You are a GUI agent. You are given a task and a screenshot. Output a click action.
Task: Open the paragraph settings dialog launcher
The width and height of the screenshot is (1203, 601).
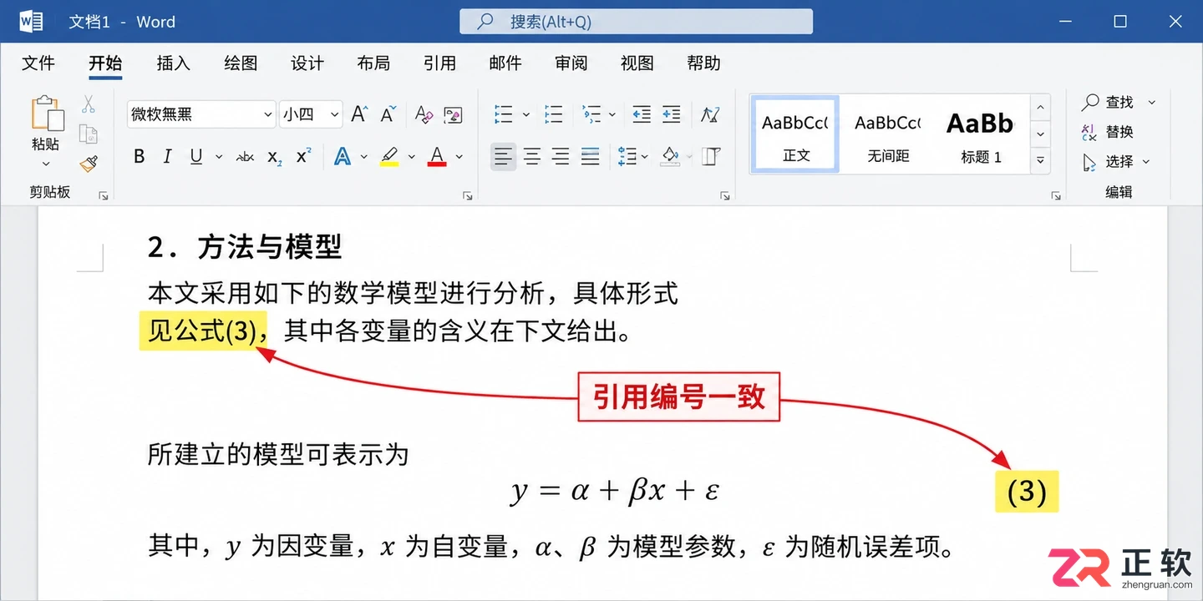[x=725, y=195]
